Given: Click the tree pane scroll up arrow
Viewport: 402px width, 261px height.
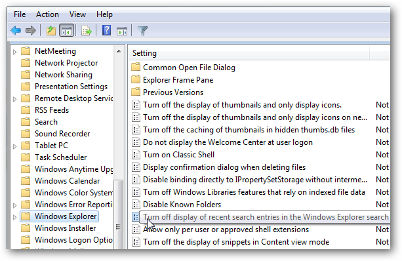Looking at the screenshot, I should point(119,51).
